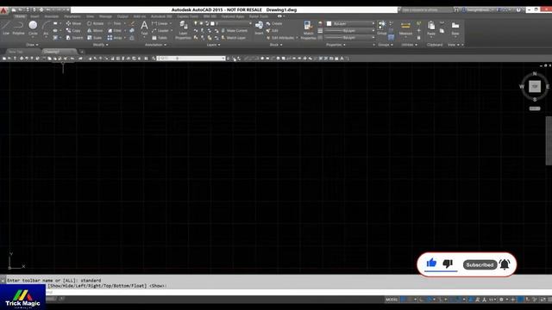Select the Circle tool
The height and width of the screenshot is (310, 552).
(x=33, y=28)
